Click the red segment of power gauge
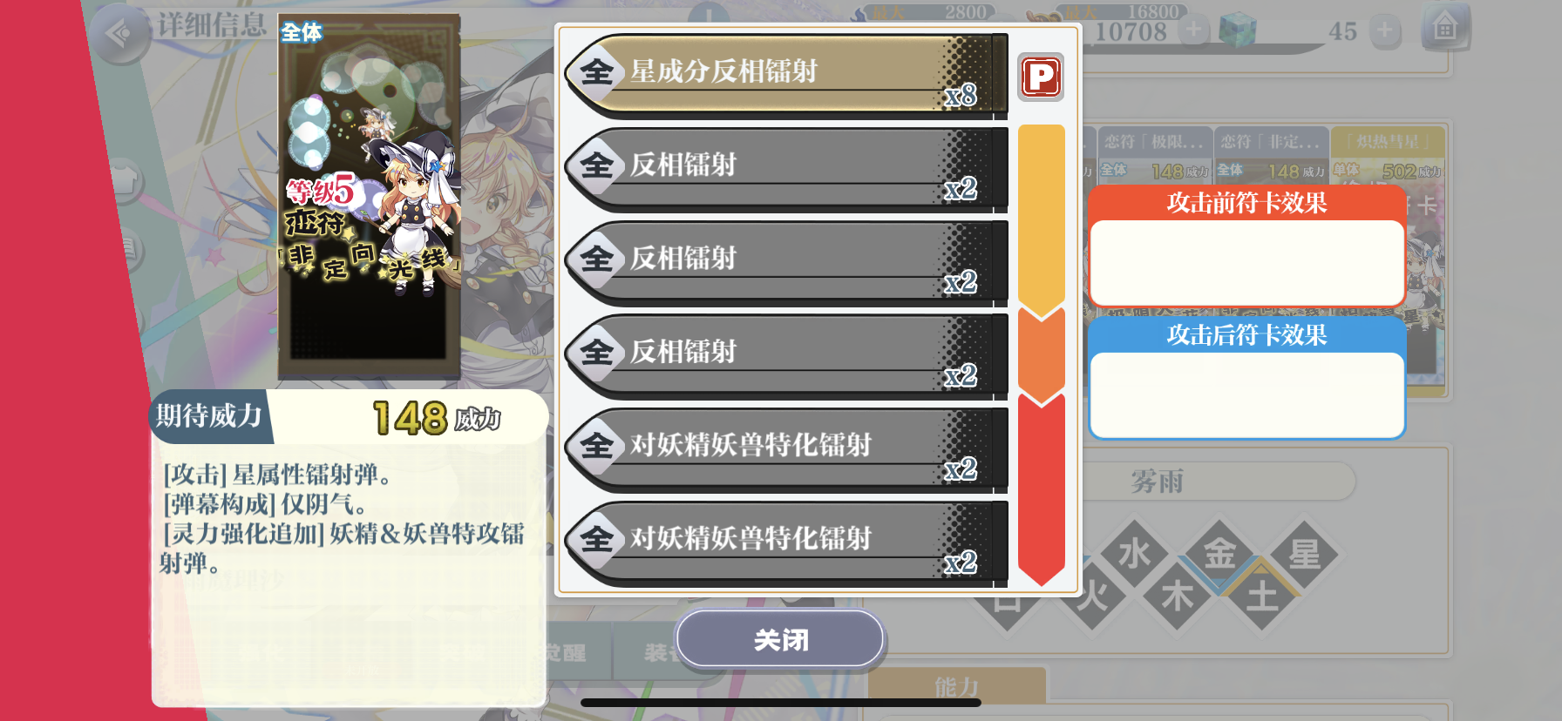Screen dimensions: 1562x721 tap(1042, 488)
